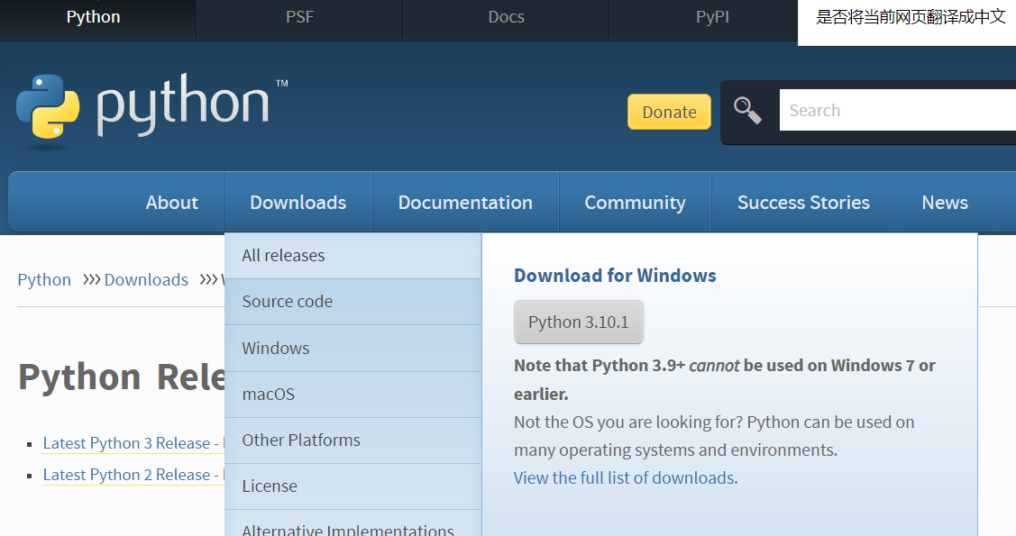The height and width of the screenshot is (536, 1016).
Task: Click the Search input field
Action: click(897, 111)
